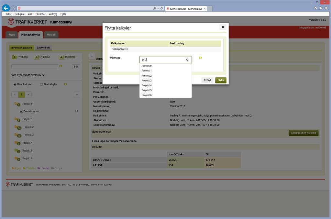Select the Alla kalkyler radio button
331x219 pixels.
tap(41, 84)
